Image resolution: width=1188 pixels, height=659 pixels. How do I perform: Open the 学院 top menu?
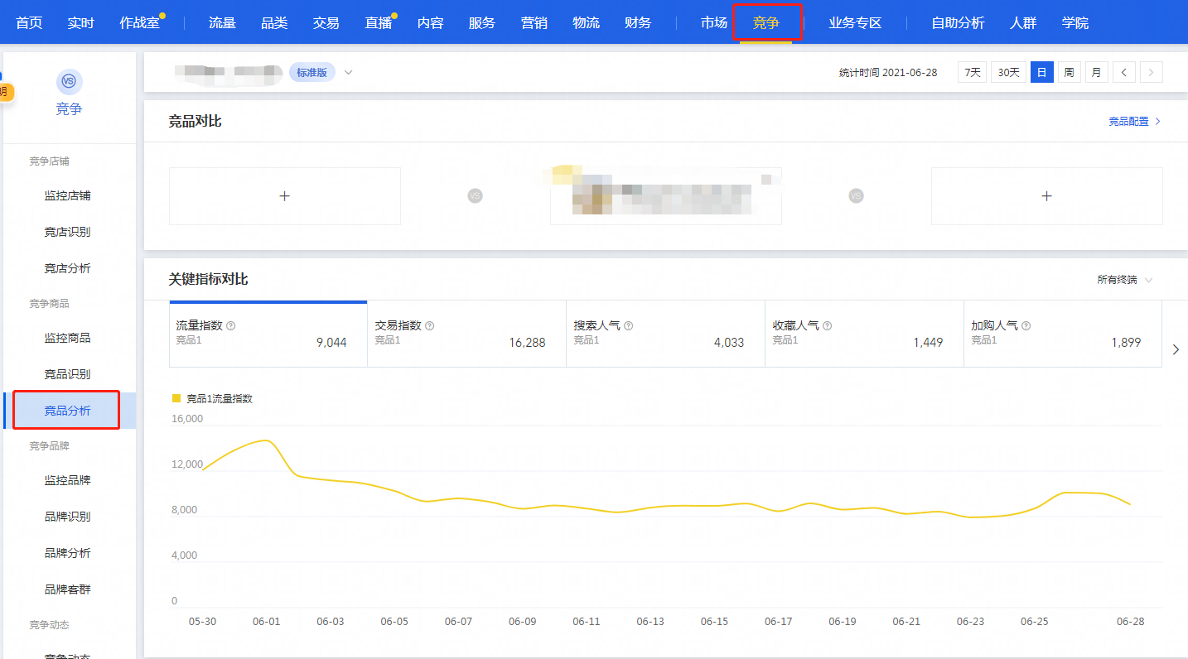(1075, 23)
